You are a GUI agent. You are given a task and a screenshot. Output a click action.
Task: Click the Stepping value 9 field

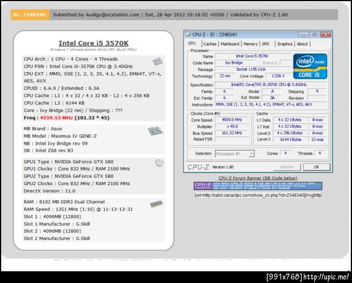click(317, 91)
